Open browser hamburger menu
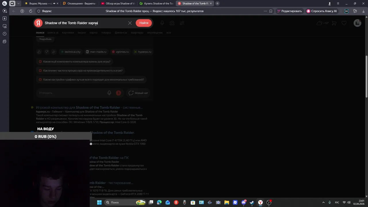 [x=338, y=3]
